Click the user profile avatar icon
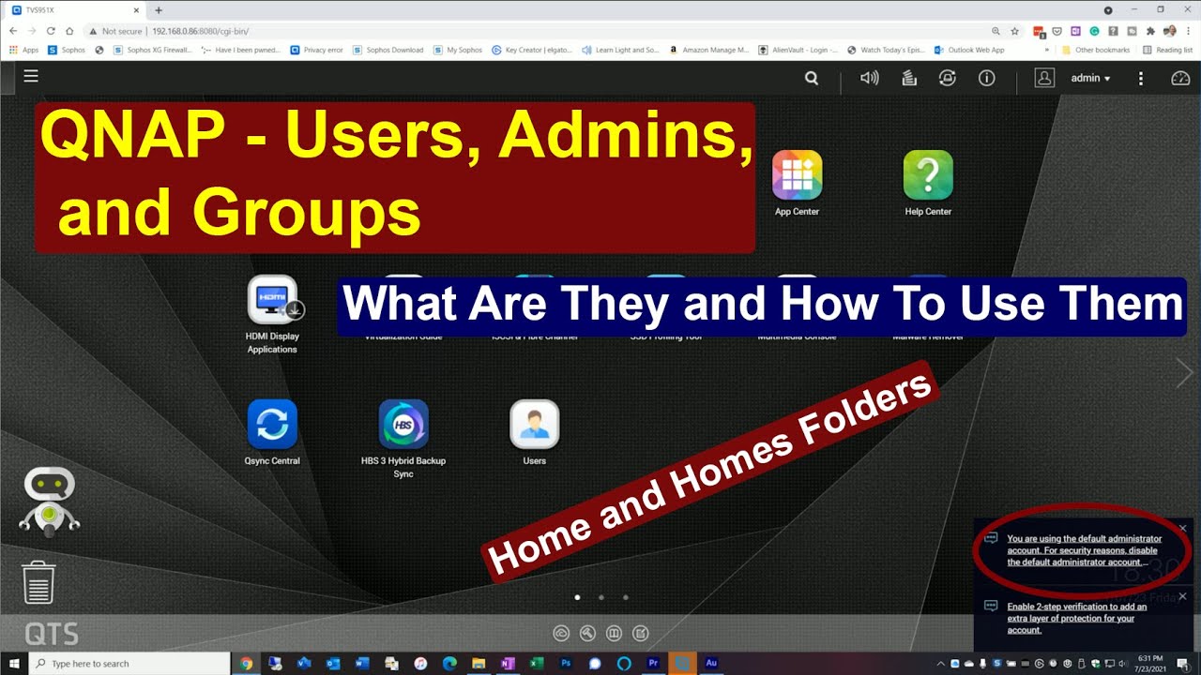This screenshot has height=675, width=1201. click(x=1044, y=78)
